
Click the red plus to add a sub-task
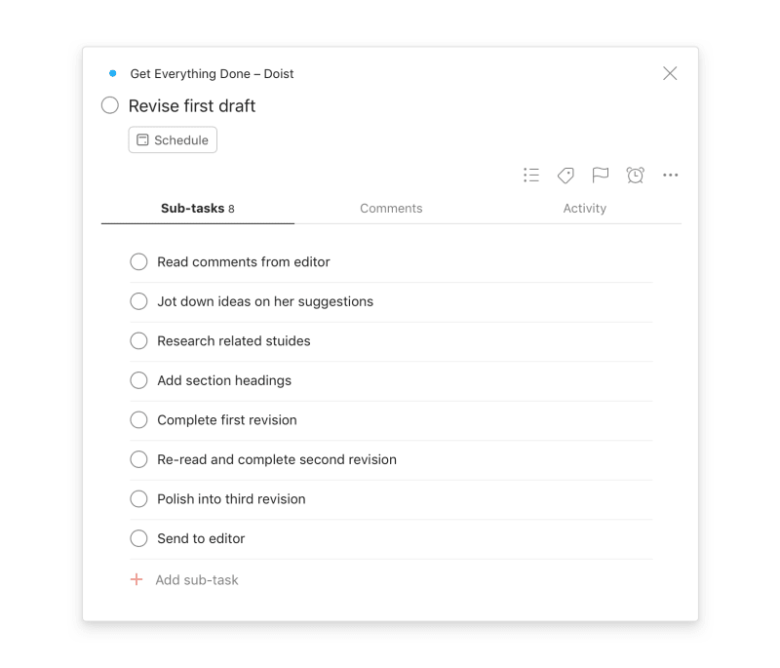click(x=136, y=579)
